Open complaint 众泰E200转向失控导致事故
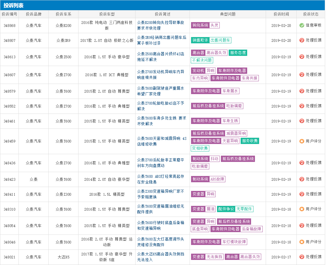This screenshot has width=326, height=265. [x=161, y=25]
